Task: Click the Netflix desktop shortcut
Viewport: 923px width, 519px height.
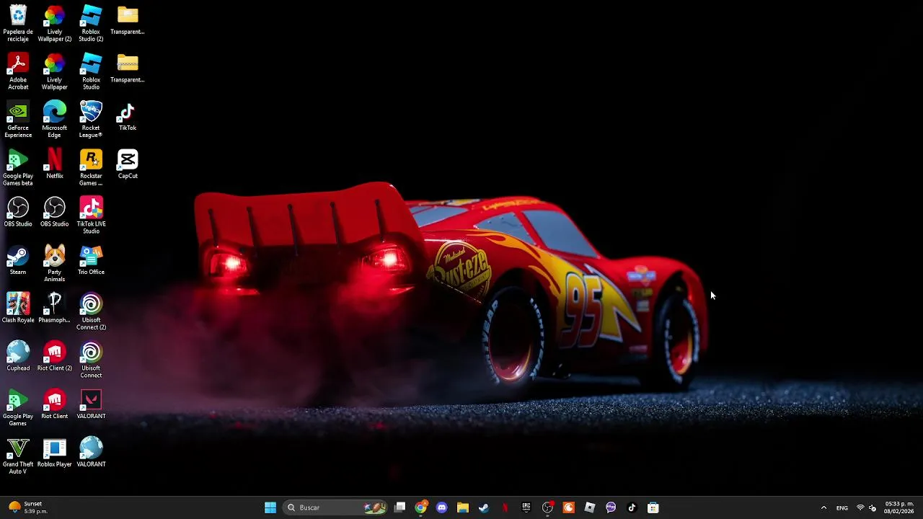Action: click(55, 164)
